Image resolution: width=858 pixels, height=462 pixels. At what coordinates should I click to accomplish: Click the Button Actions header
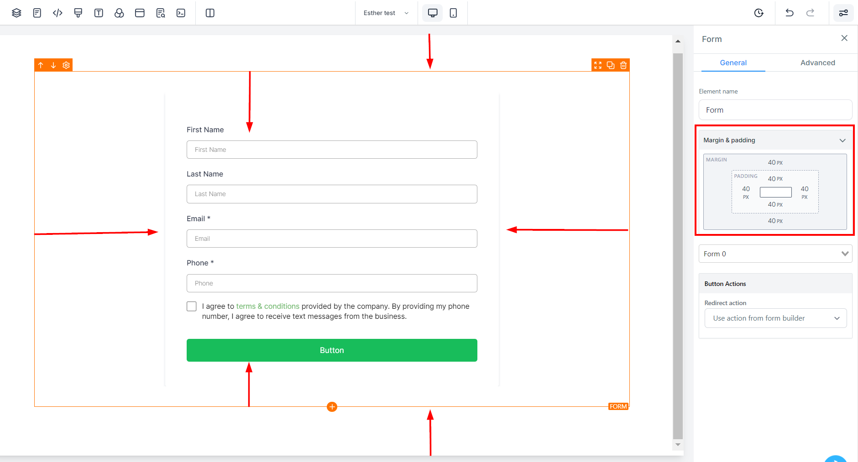coord(775,284)
